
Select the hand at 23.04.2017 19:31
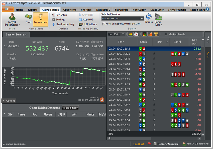pos(154,54)
